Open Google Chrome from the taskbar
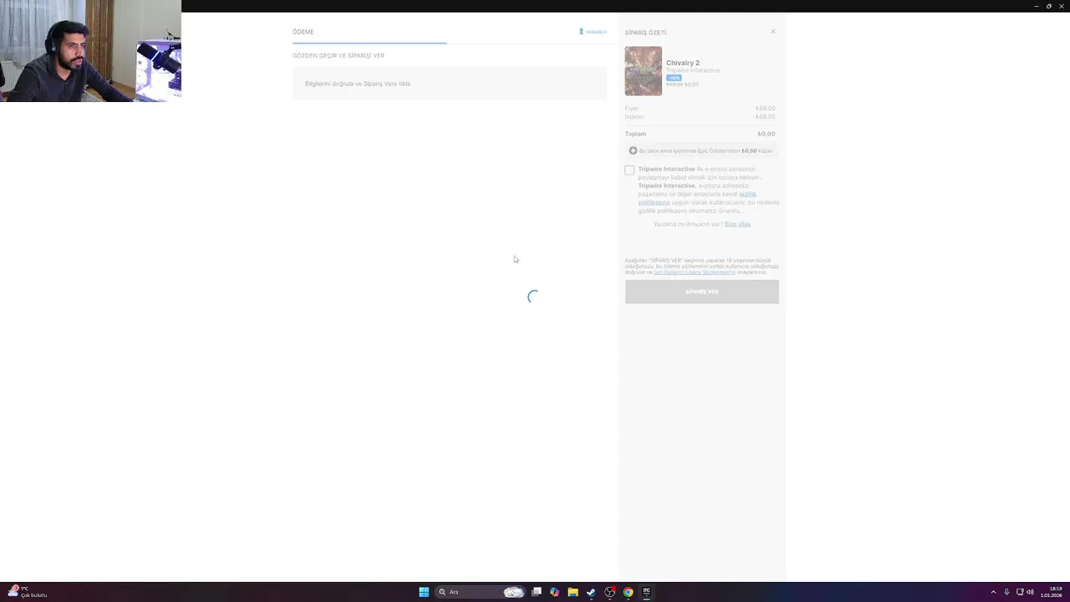Screen dimensions: 1070x602 (x=628, y=592)
